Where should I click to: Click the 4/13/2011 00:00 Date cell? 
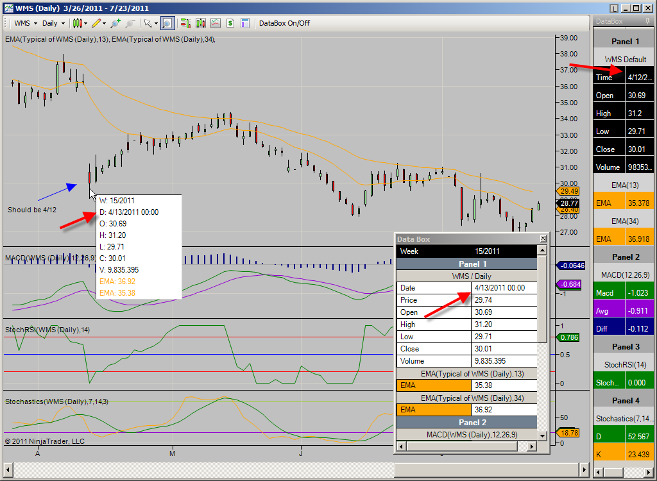[x=504, y=288]
